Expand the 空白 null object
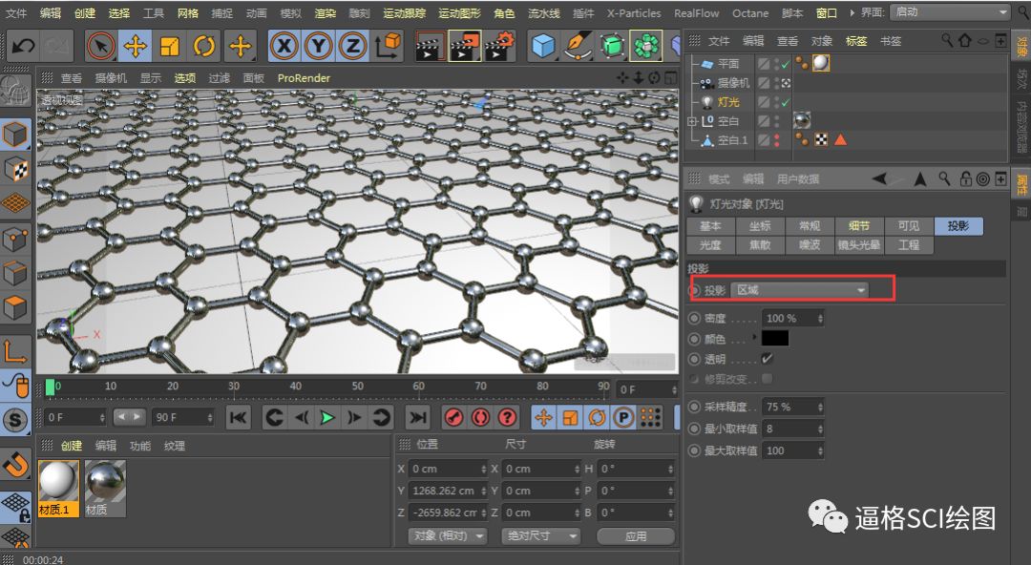1031x565 pixels. point(692,121)
